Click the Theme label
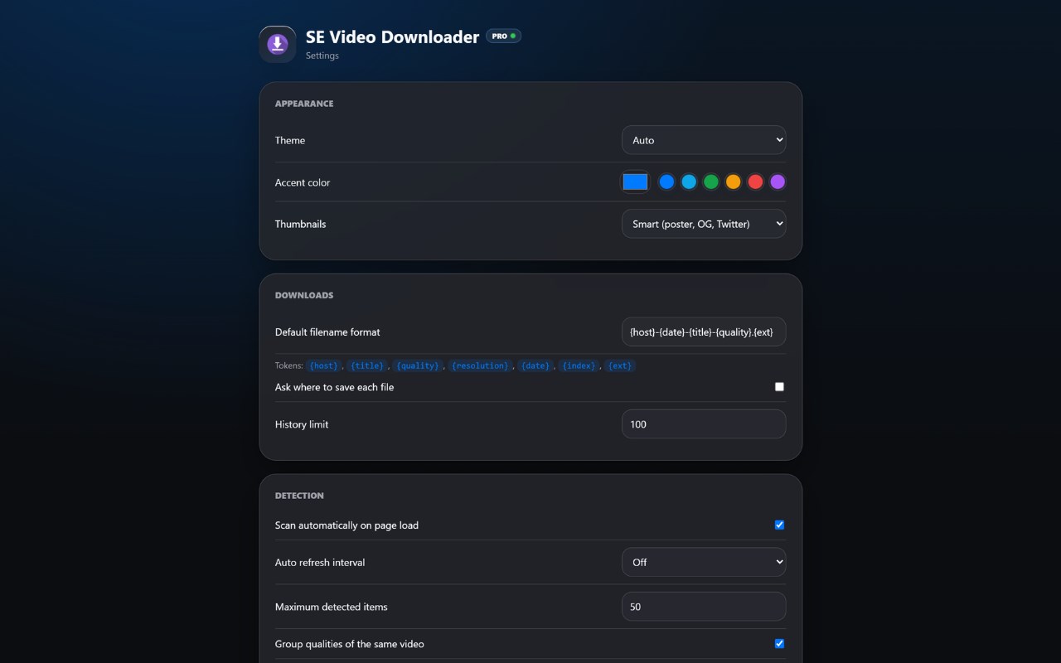The image size is (1061, 663). [x=290, y=140]
